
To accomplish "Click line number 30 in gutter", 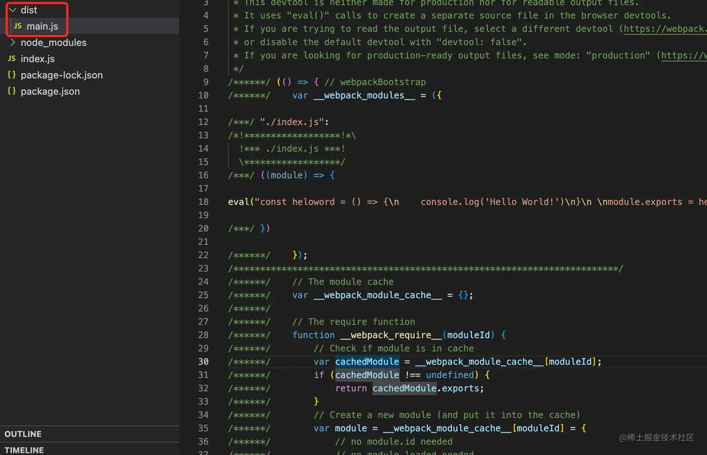I will click(203, 362).
